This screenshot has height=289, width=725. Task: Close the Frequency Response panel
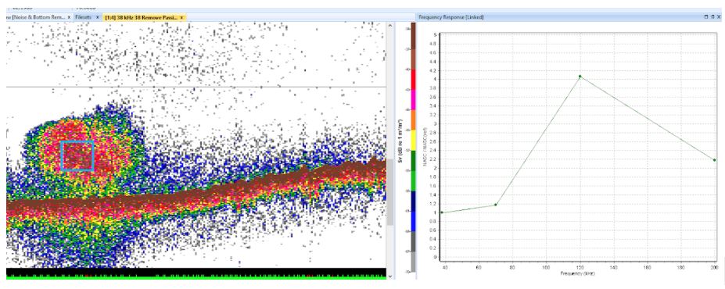pyautogui.click(x=719, y=16)
